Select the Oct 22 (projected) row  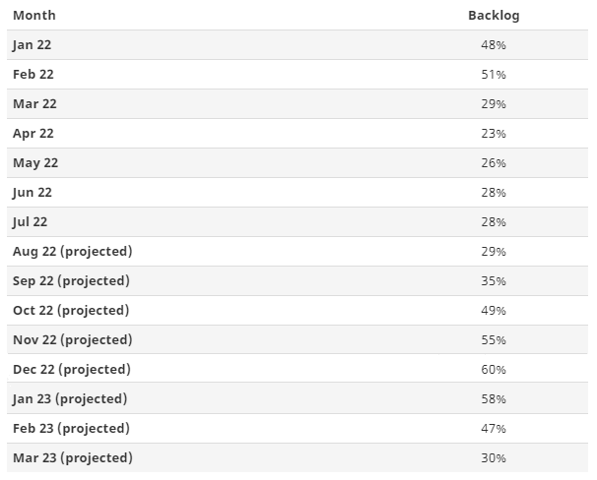71,311
